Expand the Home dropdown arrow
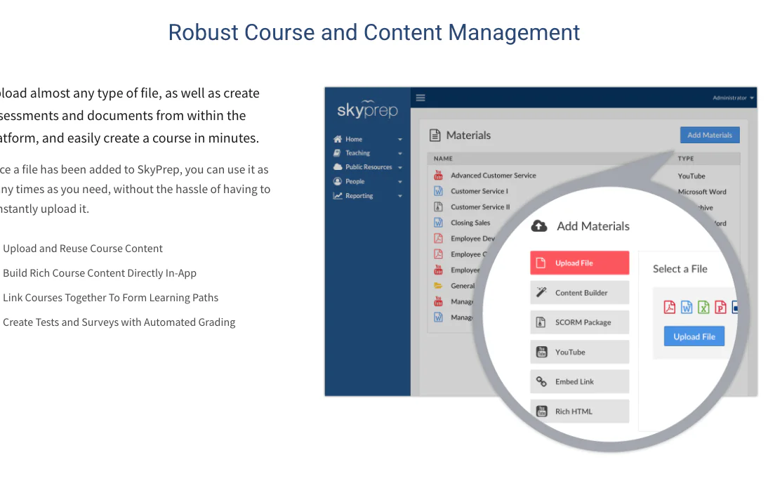775x500 pixels. (400, 140)
